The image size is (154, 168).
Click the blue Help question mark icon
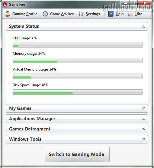(111, 14)
